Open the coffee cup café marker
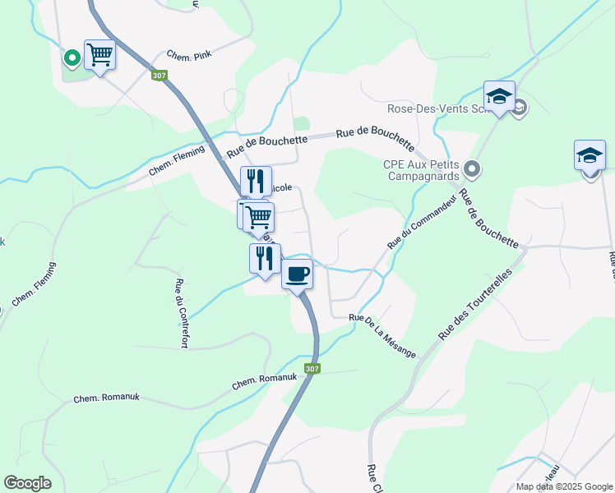The width and height of the screenshot is (615, 493). pos(298,275)
